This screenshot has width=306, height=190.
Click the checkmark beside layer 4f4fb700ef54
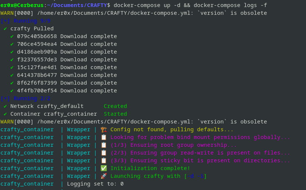[x=12, y=91]
